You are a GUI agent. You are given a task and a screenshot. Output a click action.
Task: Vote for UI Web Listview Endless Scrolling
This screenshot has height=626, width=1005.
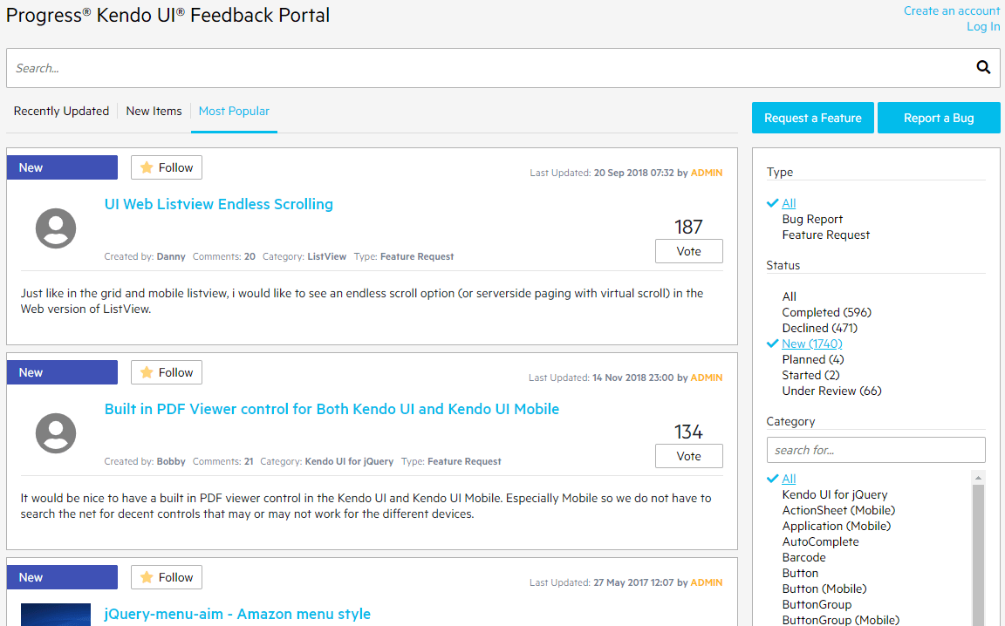click(x=689, y=251)
